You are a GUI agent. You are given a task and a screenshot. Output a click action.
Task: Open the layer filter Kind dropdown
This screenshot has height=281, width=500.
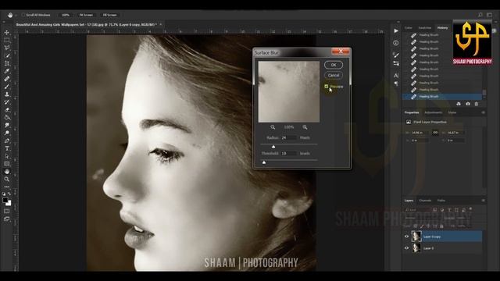tap(416, 210)
